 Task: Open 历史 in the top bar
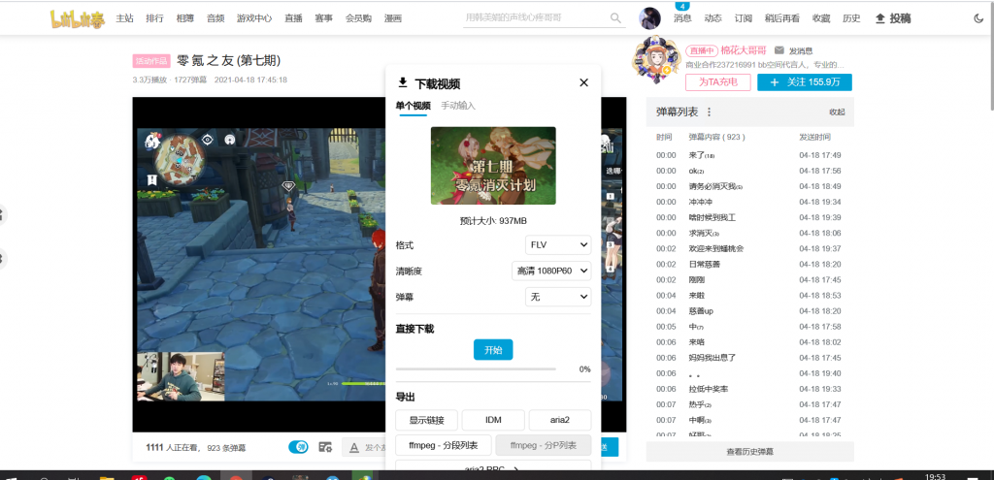[x=851, y=18]
